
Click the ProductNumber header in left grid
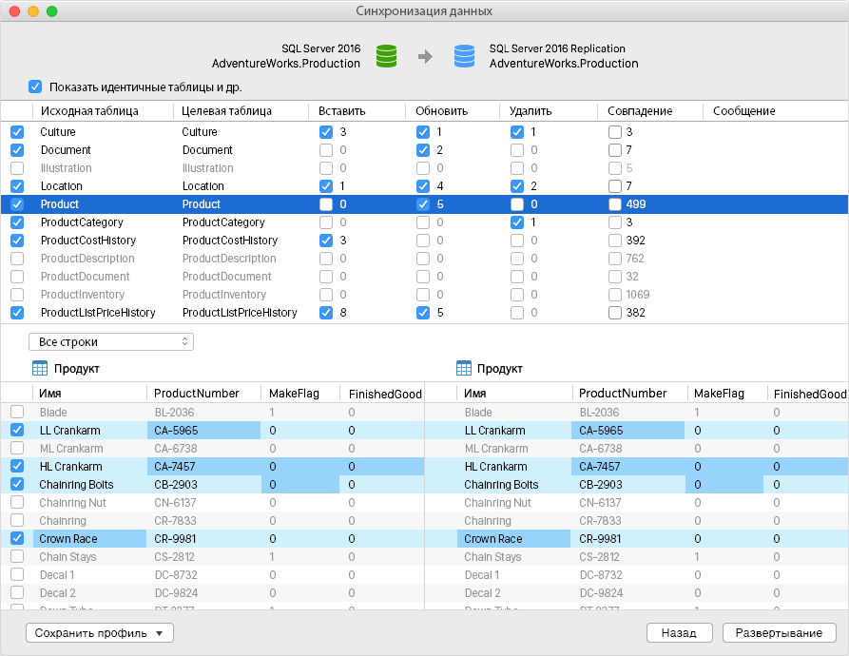point(197,394)
